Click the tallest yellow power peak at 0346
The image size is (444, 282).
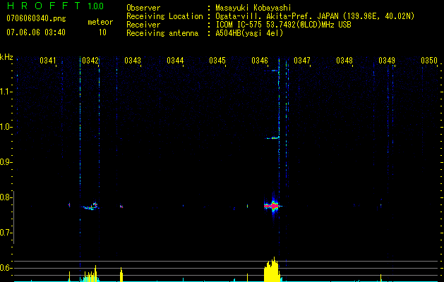pyautogui.click(x=272, y=269)
